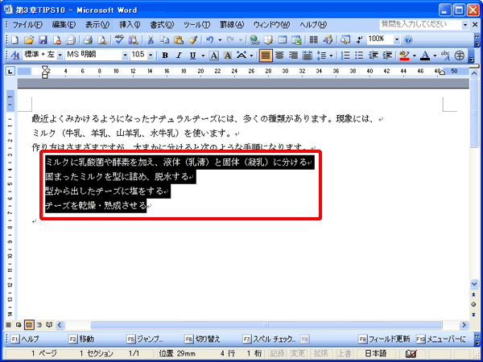Click the Print icon
Screen dimensions: 483x362
point(88,39)
